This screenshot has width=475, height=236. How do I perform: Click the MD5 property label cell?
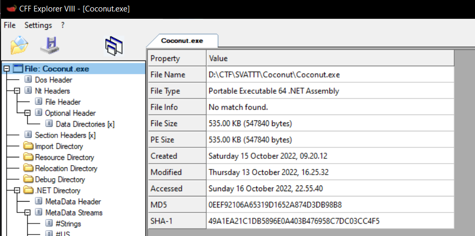click(x=177, y=205)
